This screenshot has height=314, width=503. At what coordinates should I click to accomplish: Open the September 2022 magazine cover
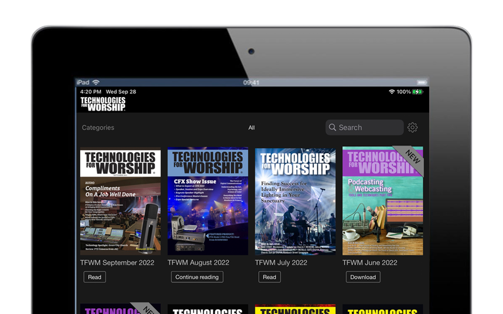(x=120, y=201)
